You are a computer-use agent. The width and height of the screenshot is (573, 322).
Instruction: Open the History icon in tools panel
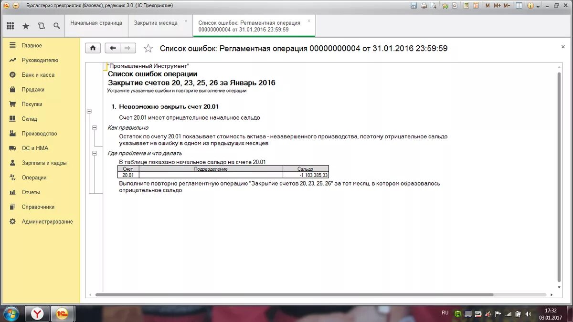[41, 26]
